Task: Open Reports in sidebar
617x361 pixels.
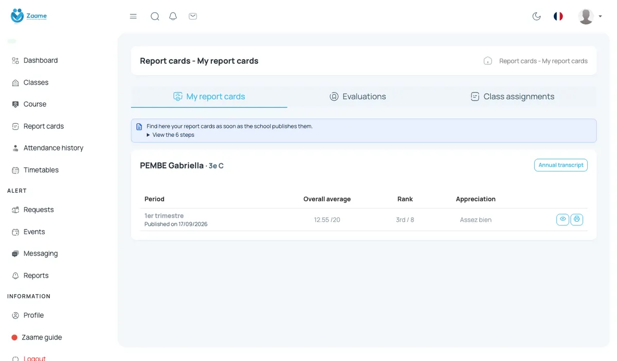Action: pyautogui.click(x=30, y=276)
